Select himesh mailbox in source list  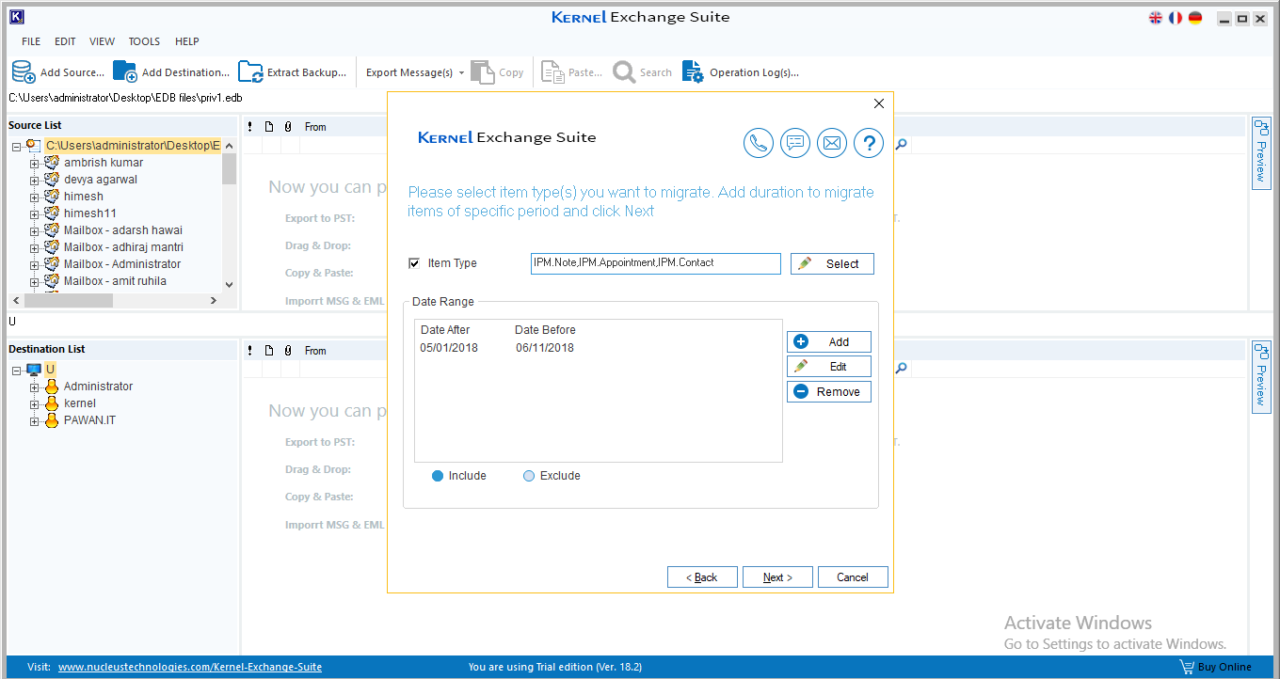84,197
